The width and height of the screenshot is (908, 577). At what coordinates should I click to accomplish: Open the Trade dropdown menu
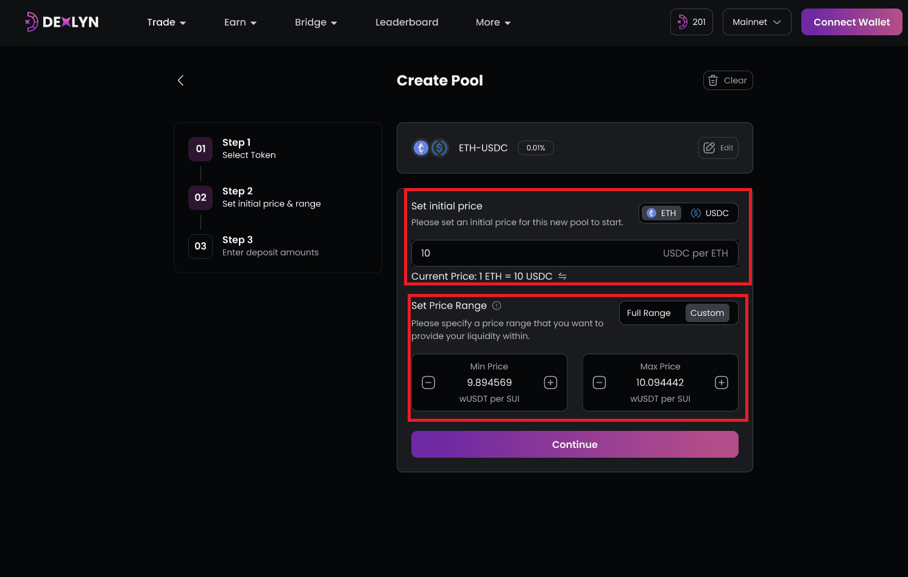point(166,22)
